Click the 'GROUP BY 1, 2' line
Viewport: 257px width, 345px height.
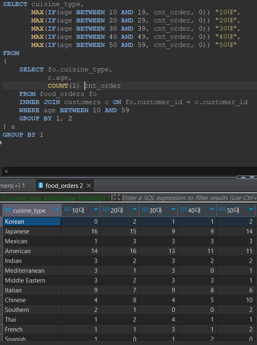click(46, 118)
